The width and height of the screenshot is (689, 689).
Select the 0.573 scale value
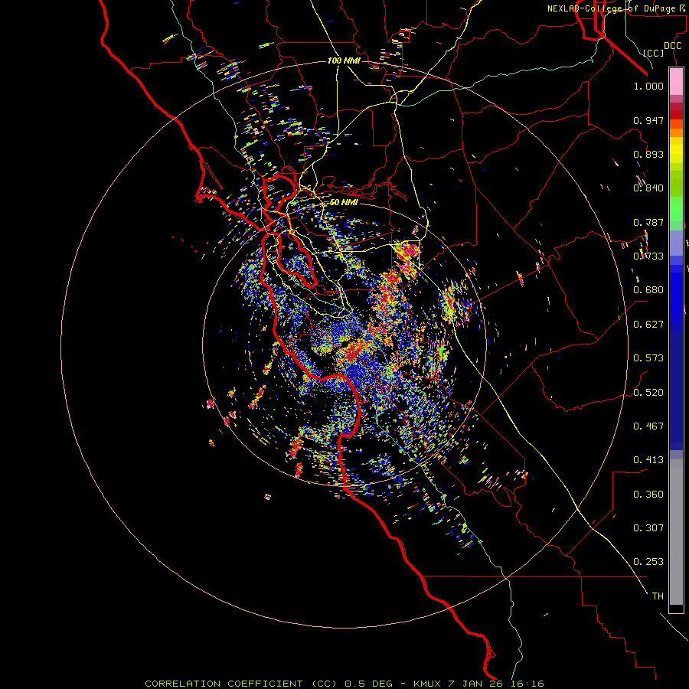pyautogui.click(x=648, y=358)
